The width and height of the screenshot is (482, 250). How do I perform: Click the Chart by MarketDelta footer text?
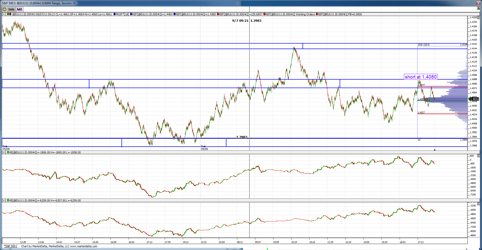59,246
